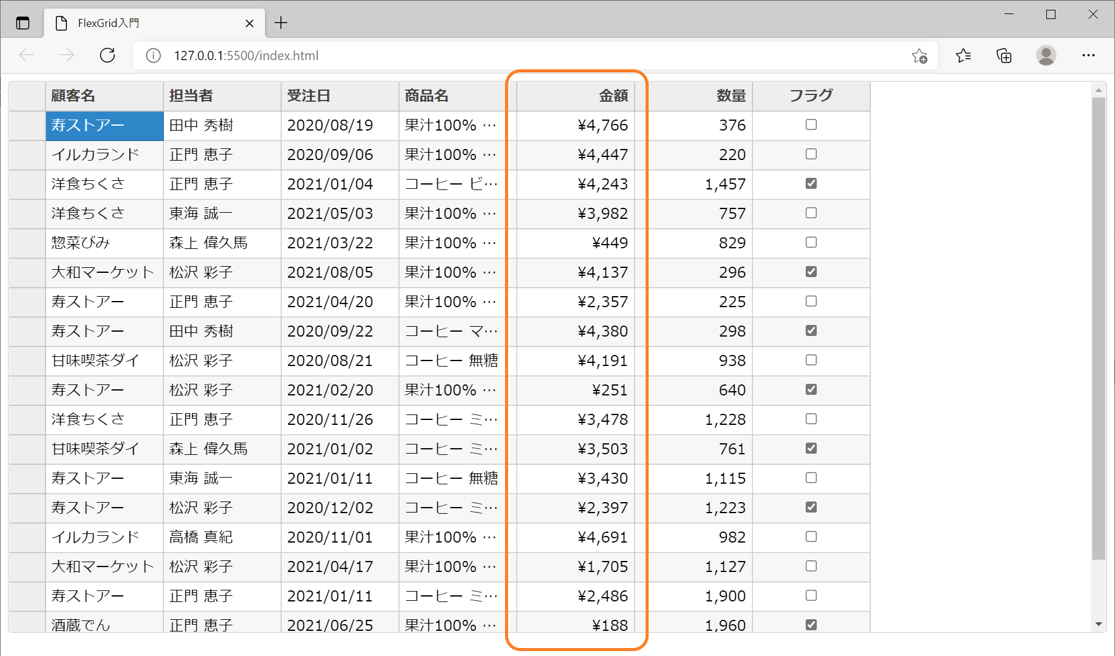The image size is (1115, 656).
Task: Select the date cell 2021/08/05
Action: click(340, 273)
